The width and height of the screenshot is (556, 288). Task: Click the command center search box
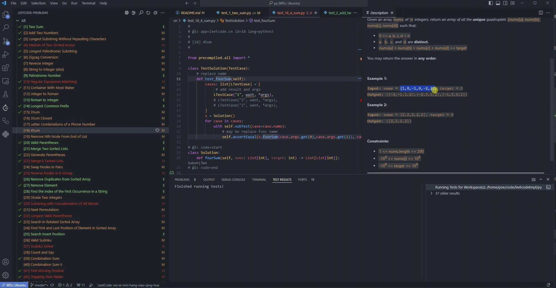[x=284, y=3]
